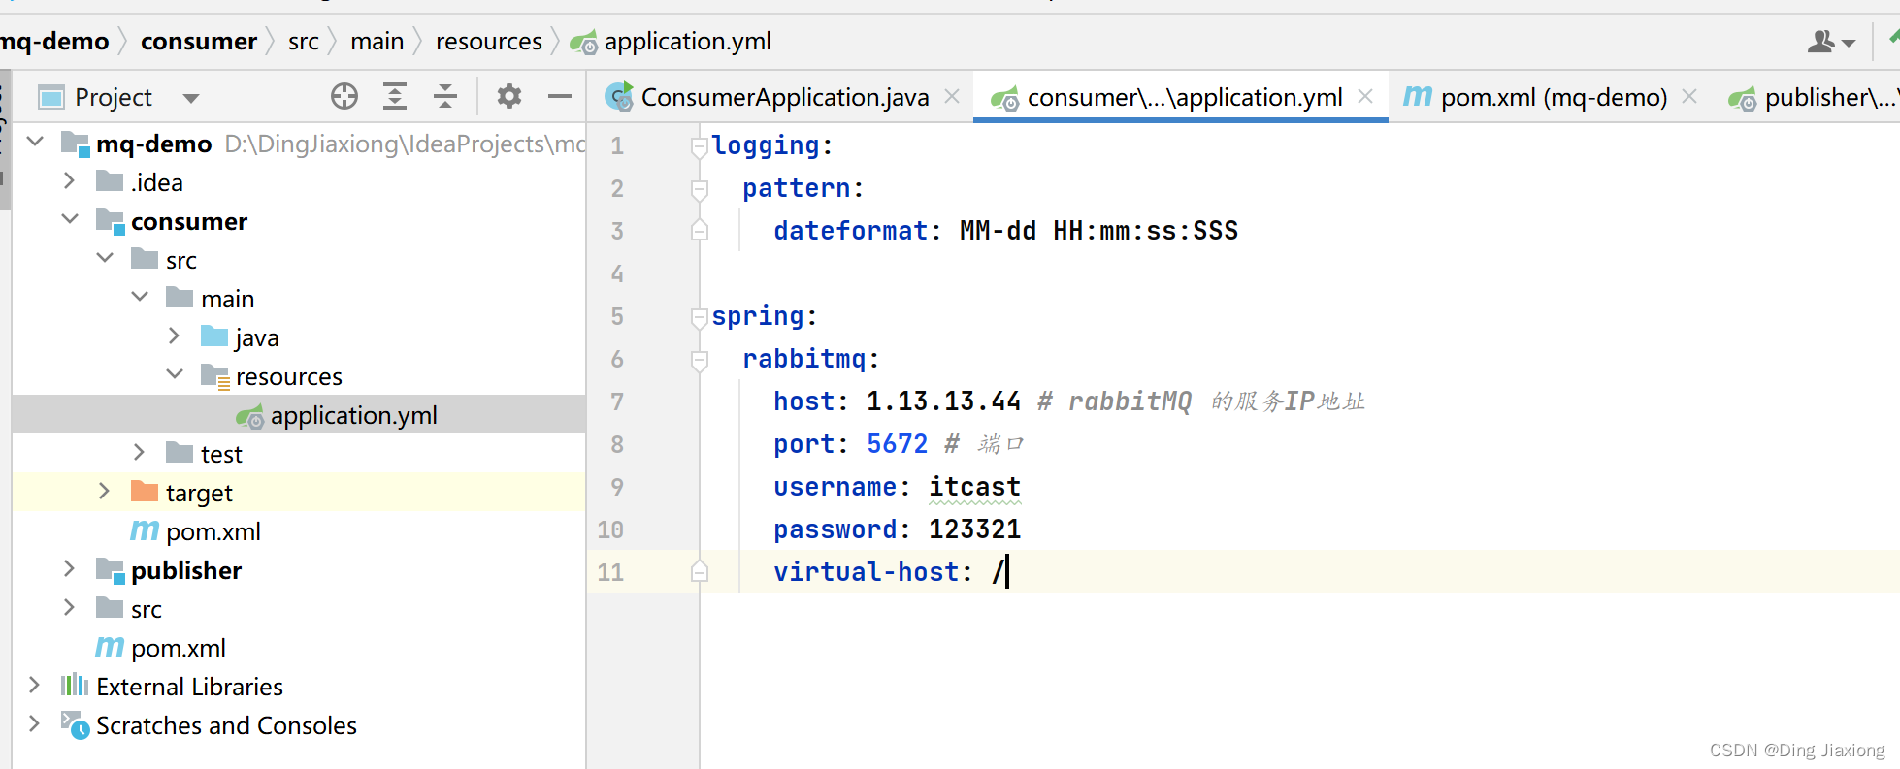The image size is (1900, 769).
Task: Click the mq-demo project root icon
Action: (x=75, y=144)
